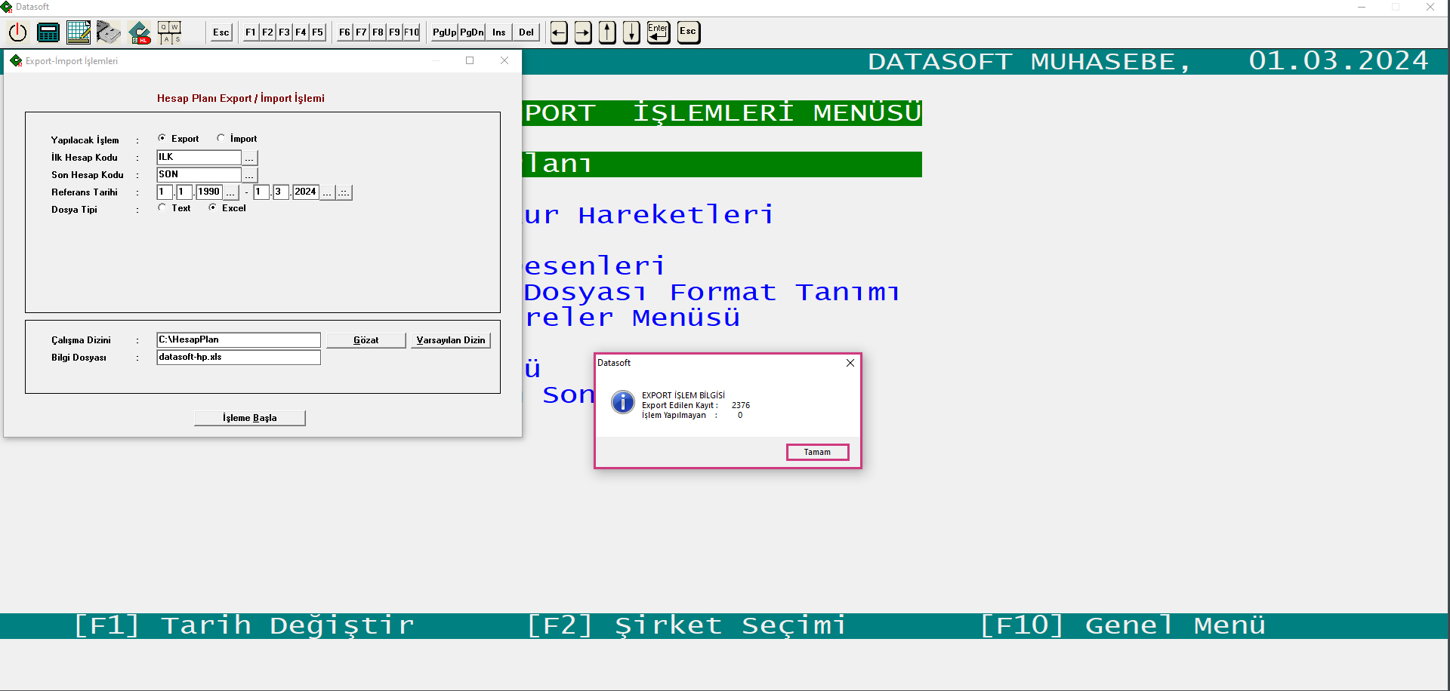Screen dimensions: 1450x691
Task: Click the Enter key toolbar icon
Action: (x=658, y=32)
